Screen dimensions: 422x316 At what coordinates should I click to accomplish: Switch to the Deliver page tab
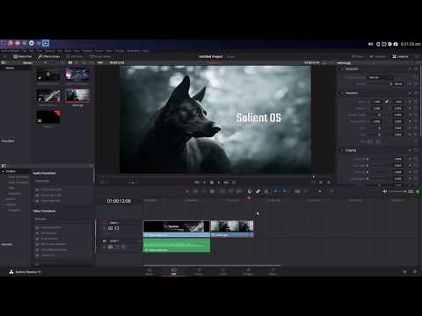point(273,271)
